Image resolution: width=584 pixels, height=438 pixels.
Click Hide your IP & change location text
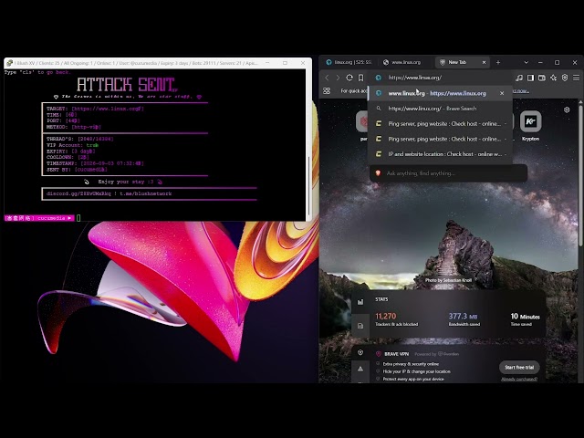[416, 371]
